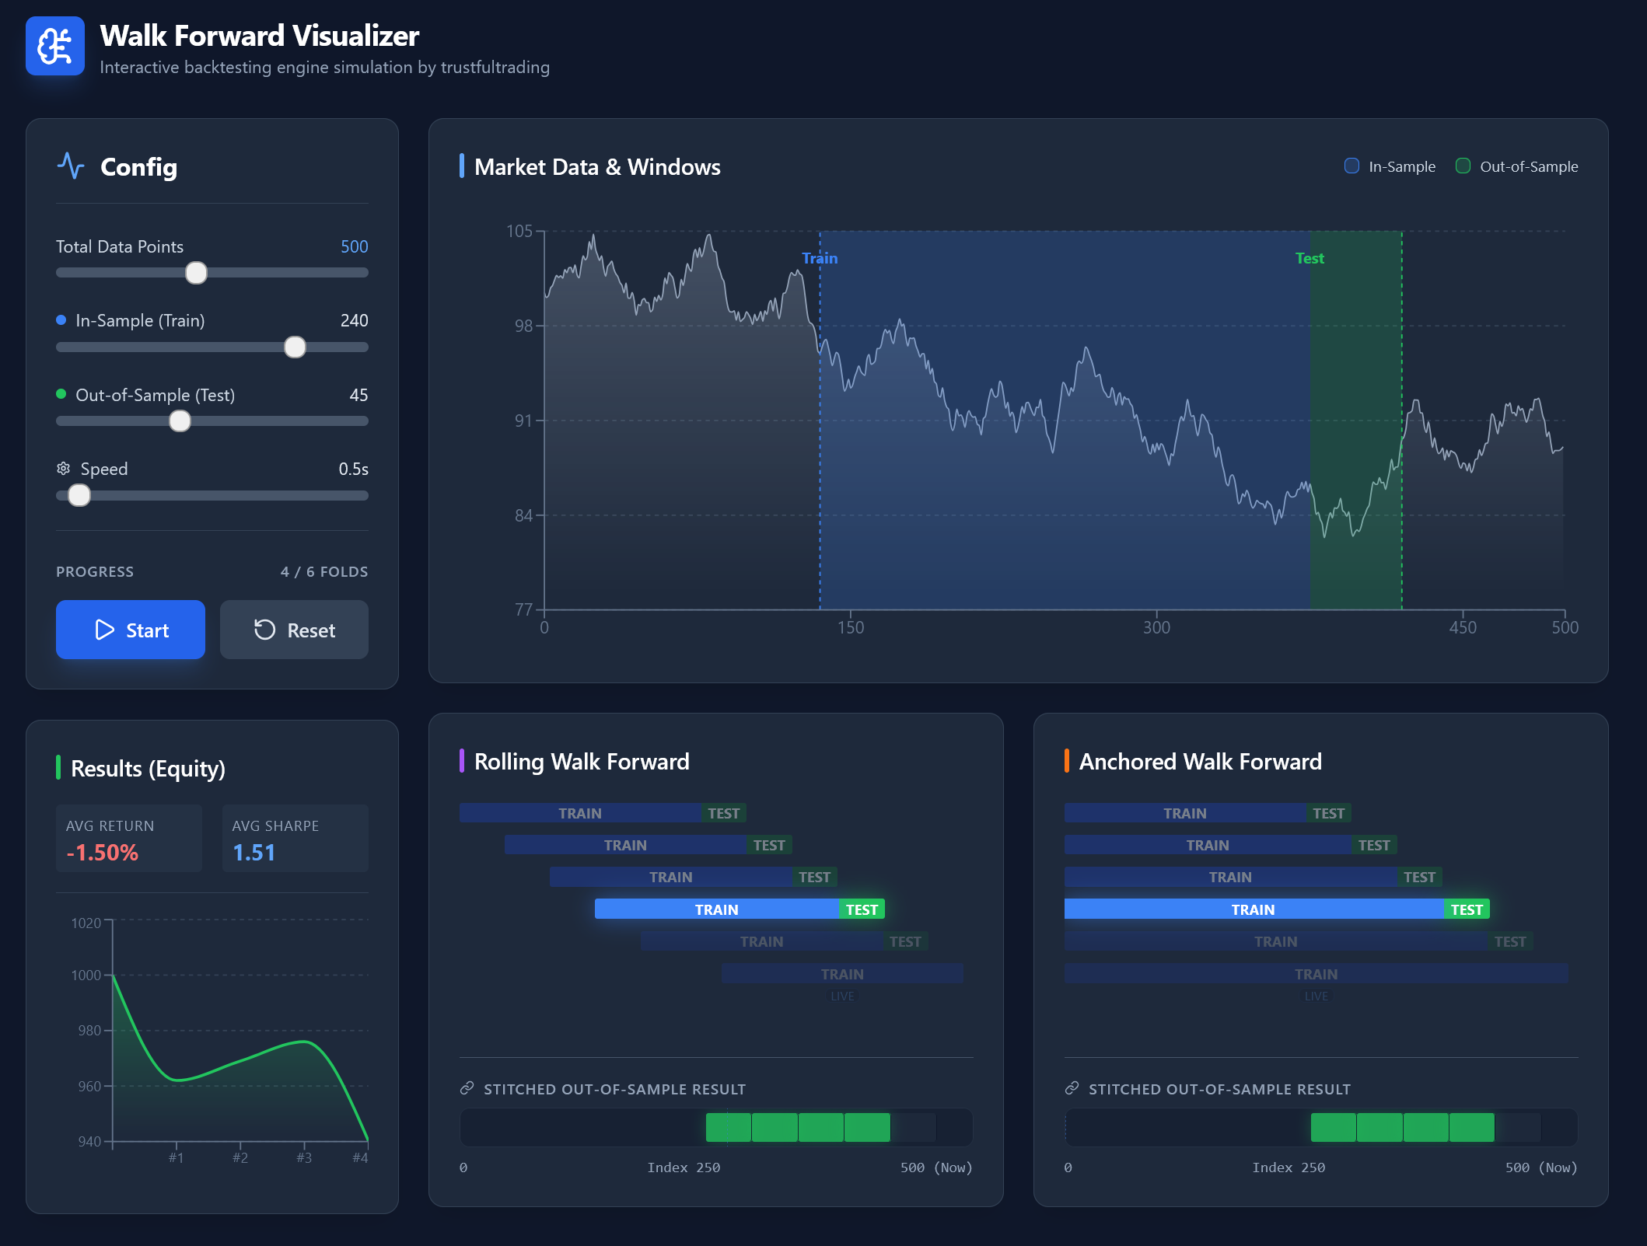Viewport: 1647px width, 1246px height.
Task: Click the Anchored stitched result link icon
Action: tap(1072, 1088)
